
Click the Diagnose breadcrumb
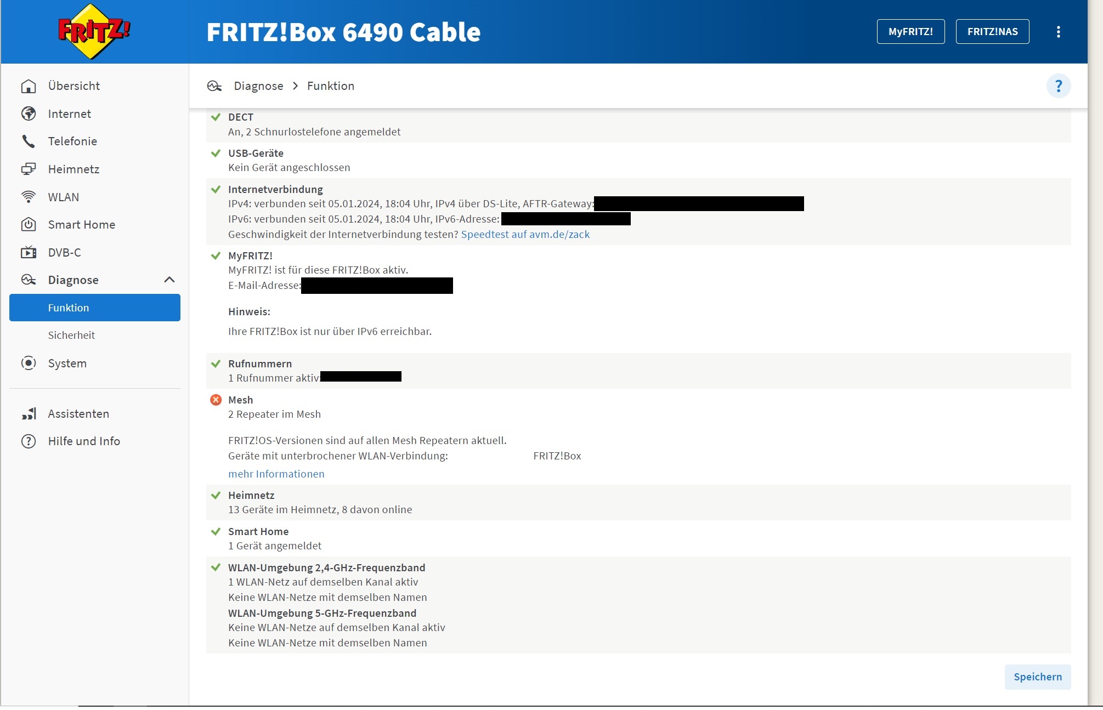(258, 86)
